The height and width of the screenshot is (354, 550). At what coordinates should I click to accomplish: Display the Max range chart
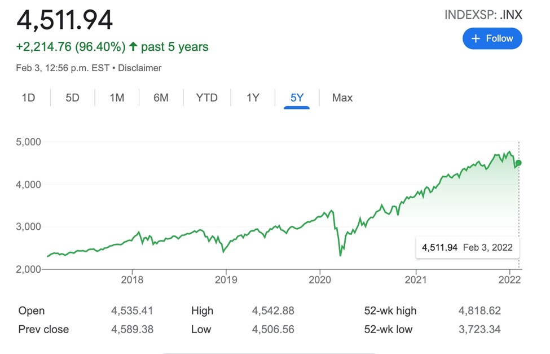pyautogui.click(x=342, y=98)
